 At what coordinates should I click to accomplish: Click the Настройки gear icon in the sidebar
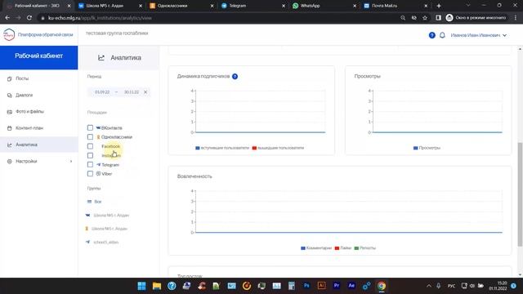tap(9, 162)
